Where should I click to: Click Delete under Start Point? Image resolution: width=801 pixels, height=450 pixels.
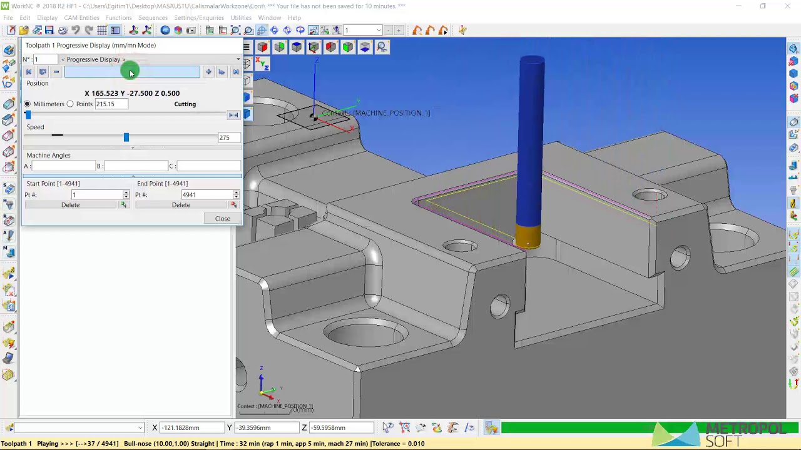point(71,205)
